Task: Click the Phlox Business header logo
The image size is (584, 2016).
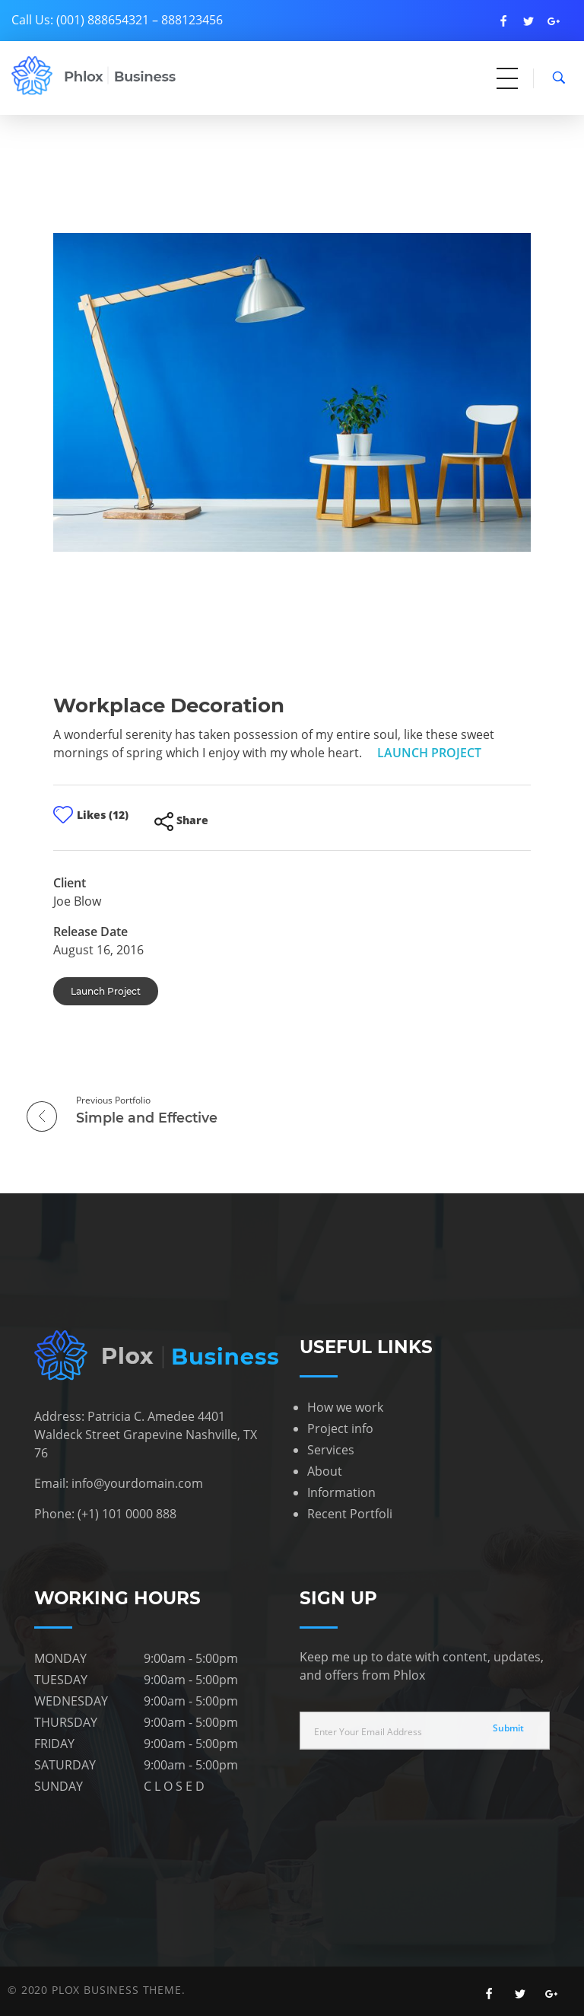Action: point(94,76)
